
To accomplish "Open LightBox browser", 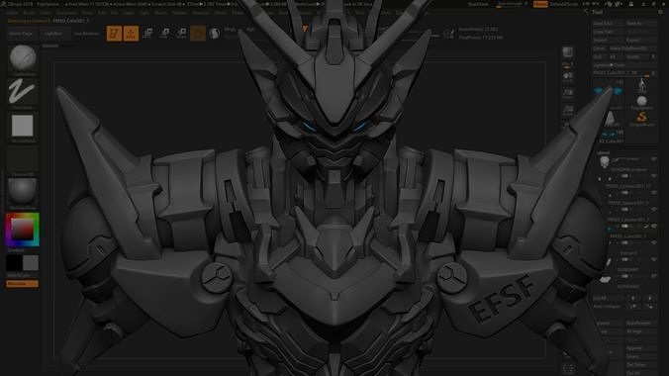I will [53, 34].
